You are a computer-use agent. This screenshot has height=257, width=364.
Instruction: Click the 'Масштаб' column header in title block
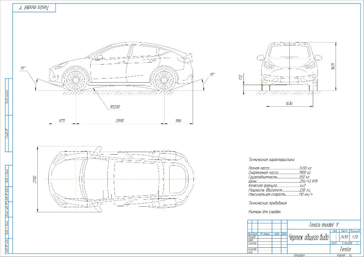(355, 231)
